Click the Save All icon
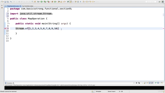The height and width of the screenshot is (93, 165). (8, 2)
